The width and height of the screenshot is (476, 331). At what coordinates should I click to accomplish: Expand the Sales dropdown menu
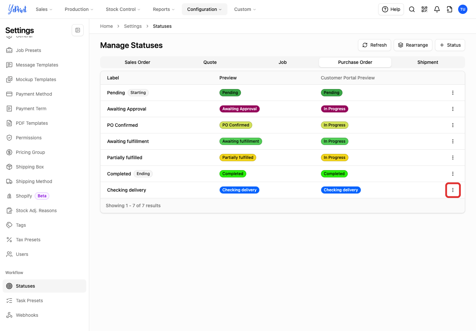coord(44,9)
